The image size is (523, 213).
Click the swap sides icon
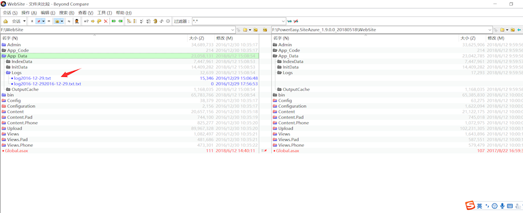[162, 21]
